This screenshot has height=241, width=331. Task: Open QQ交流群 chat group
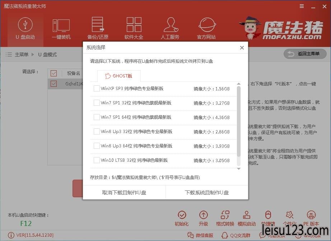[x=236, y=235]
